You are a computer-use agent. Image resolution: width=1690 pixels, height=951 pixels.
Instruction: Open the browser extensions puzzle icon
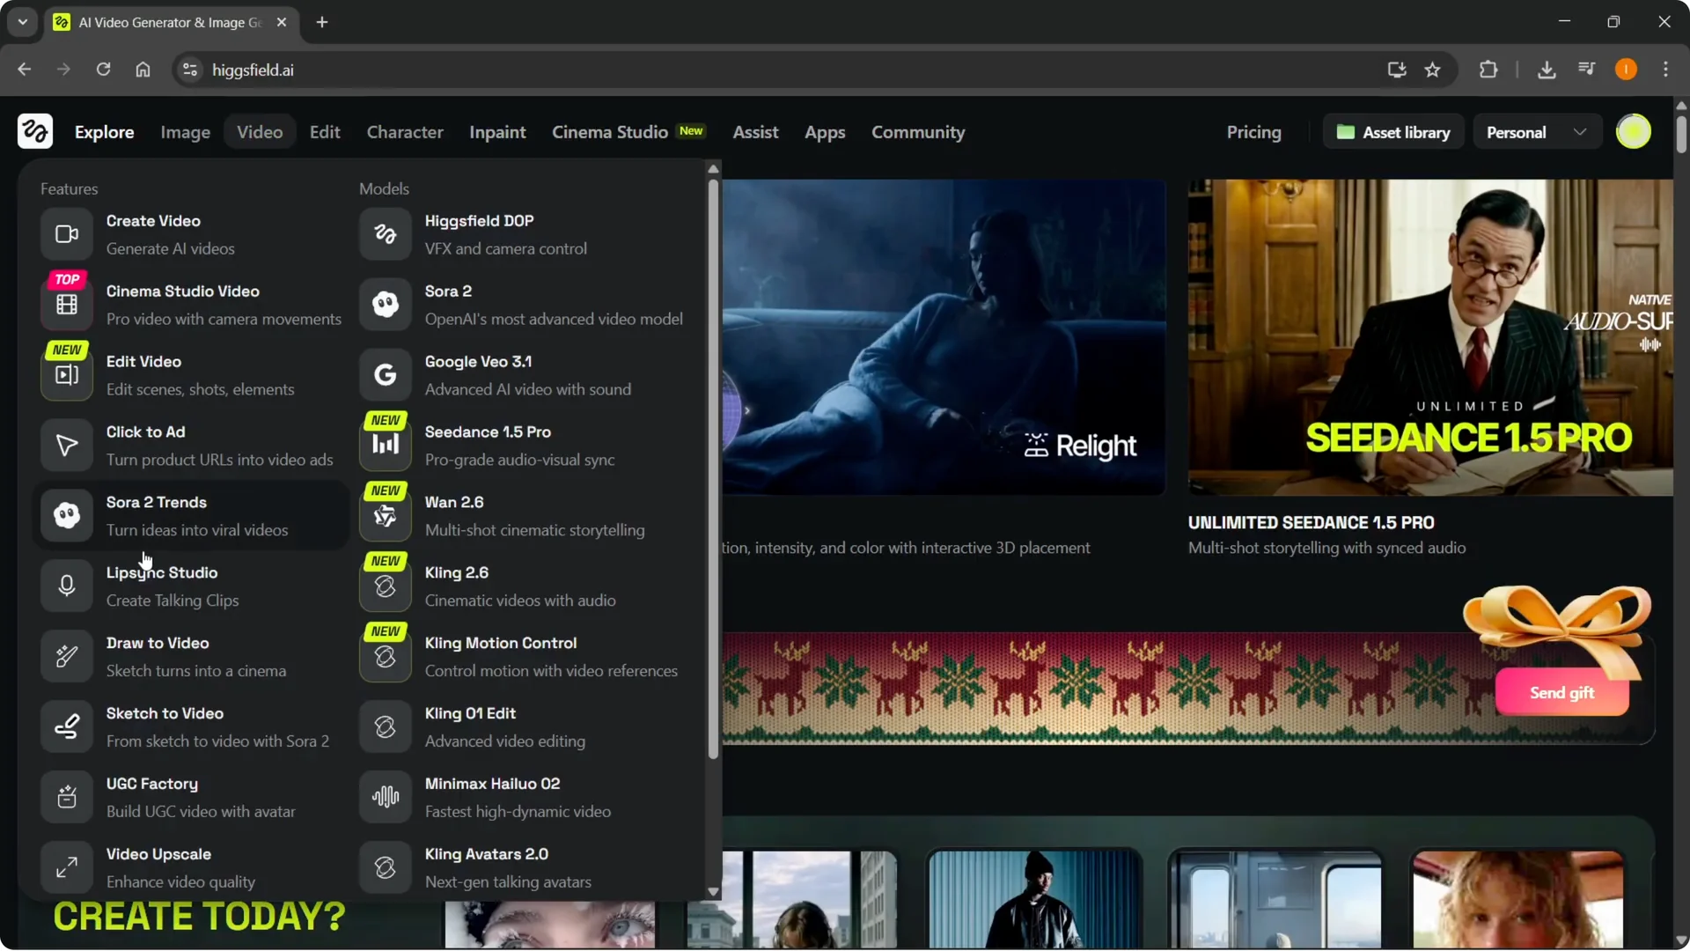click(1488, 70)
